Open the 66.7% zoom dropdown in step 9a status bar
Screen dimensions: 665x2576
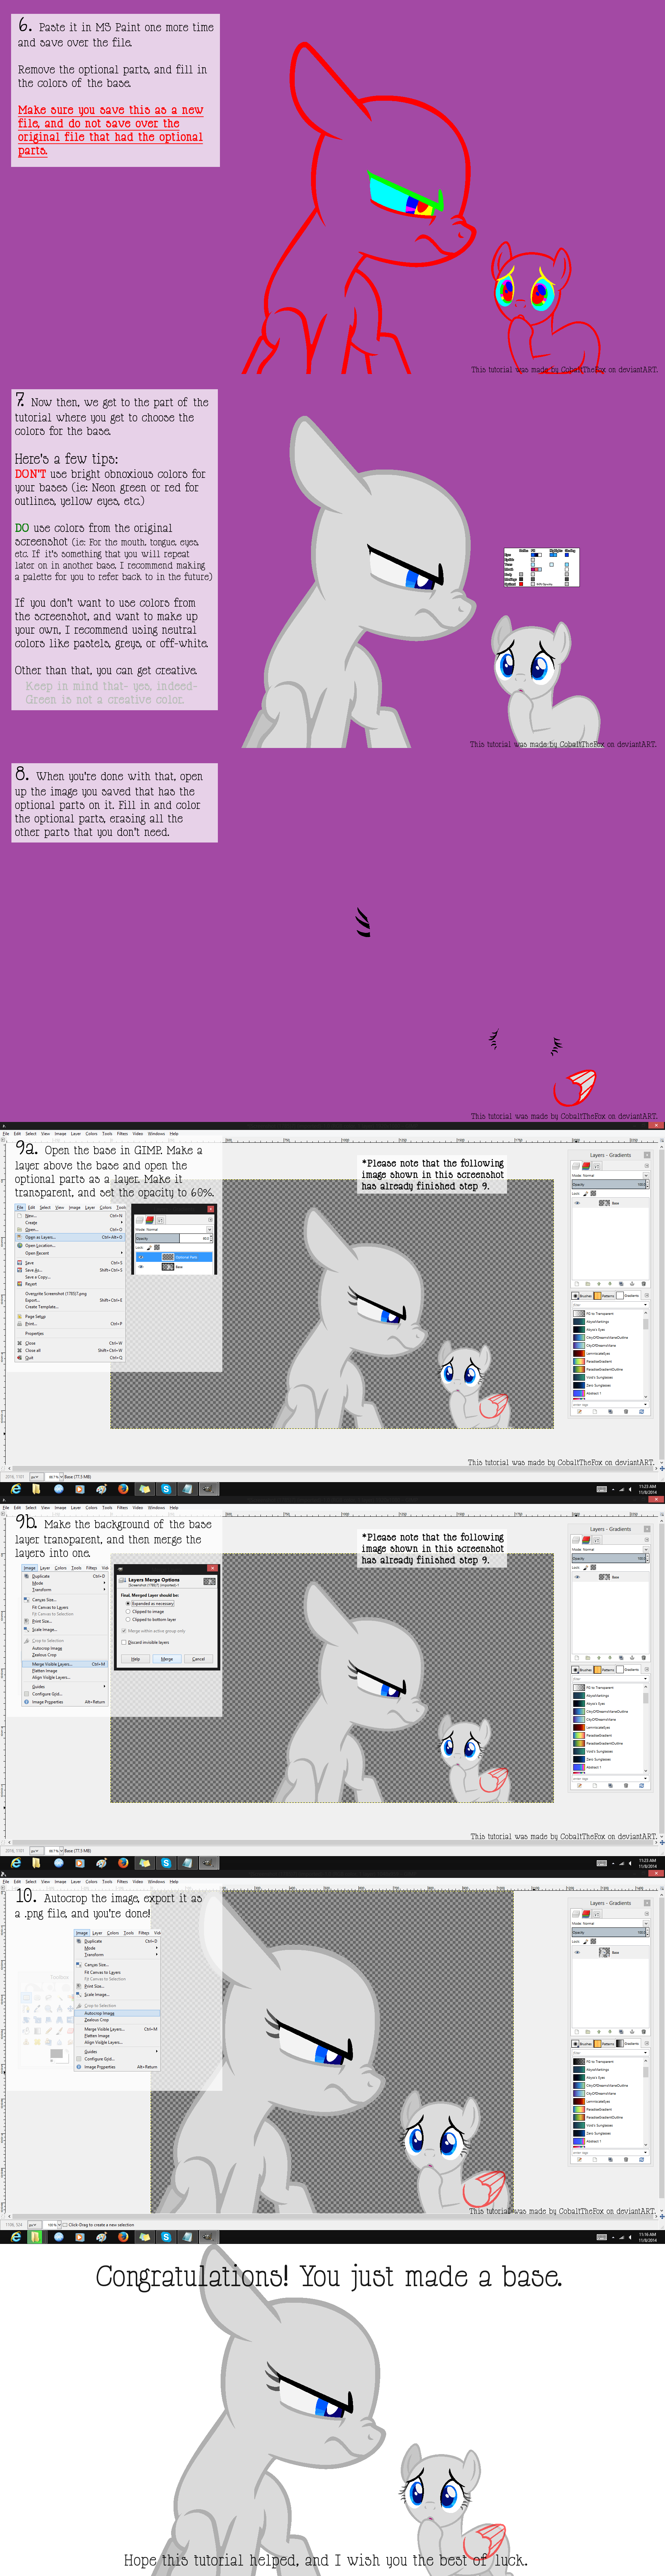pyautogui.click(x=54, y=1477)
